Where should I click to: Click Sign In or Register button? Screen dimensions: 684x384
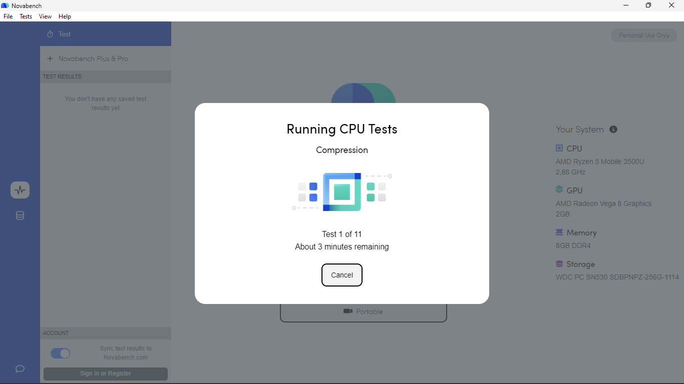[x=106, y=373]
